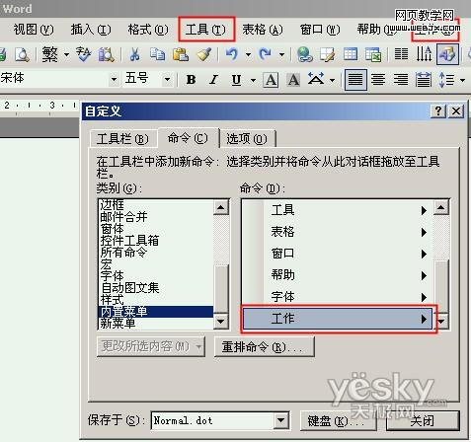This screenshot has width=471, height=442.
Task: Click the 键盘 button
Action: (339, 420)
